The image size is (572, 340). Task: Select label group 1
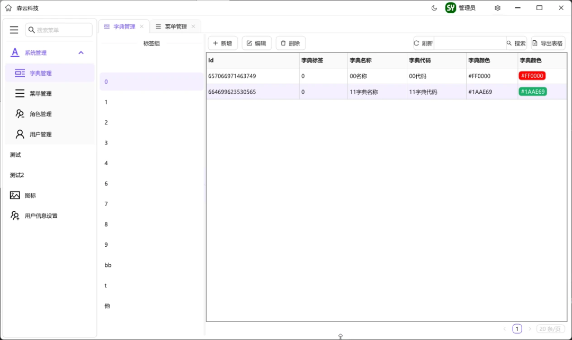coord(151,102)
